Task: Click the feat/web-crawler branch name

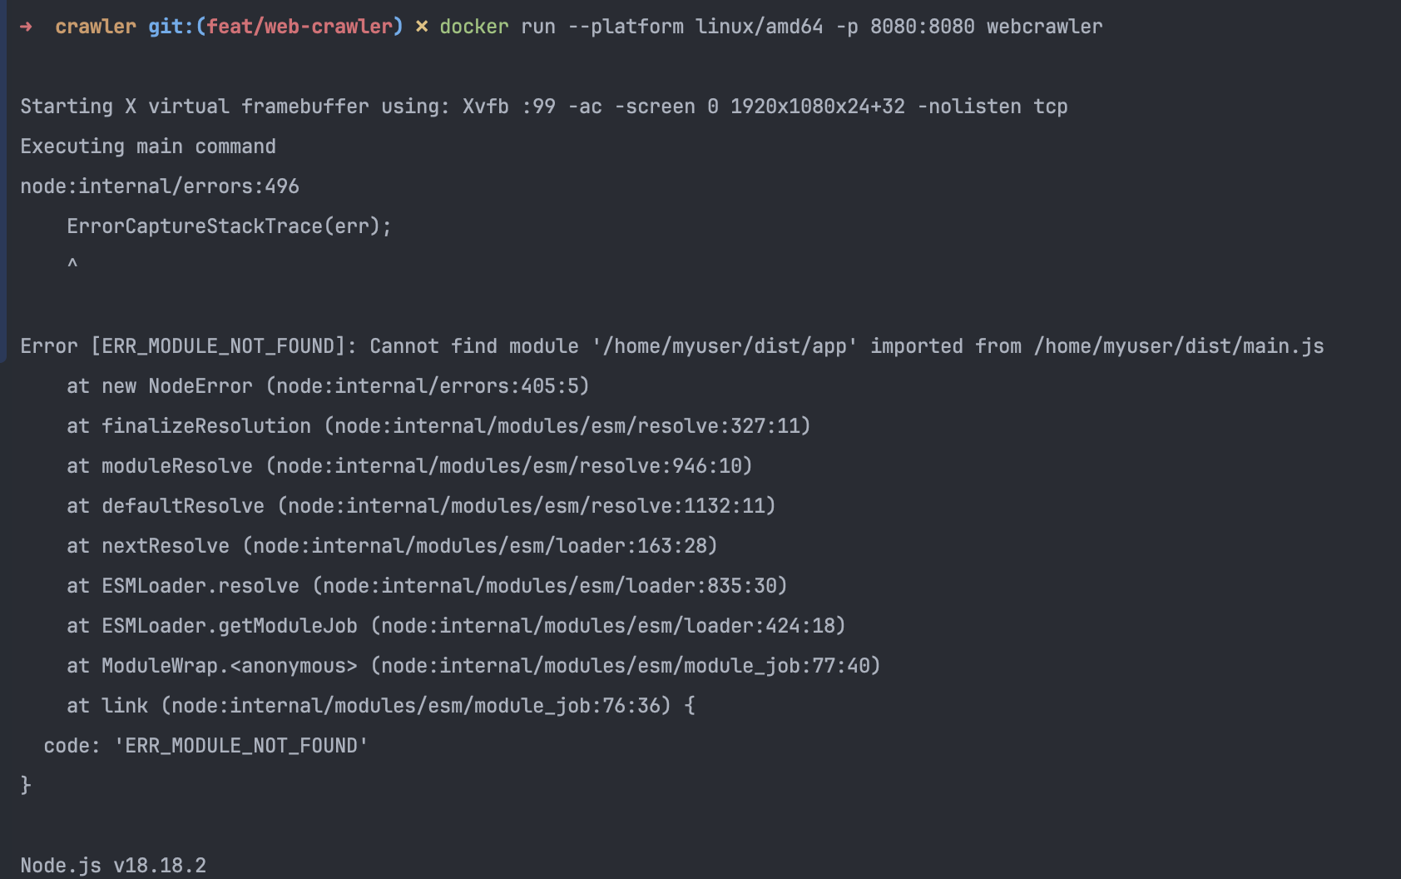Action: 300,27
